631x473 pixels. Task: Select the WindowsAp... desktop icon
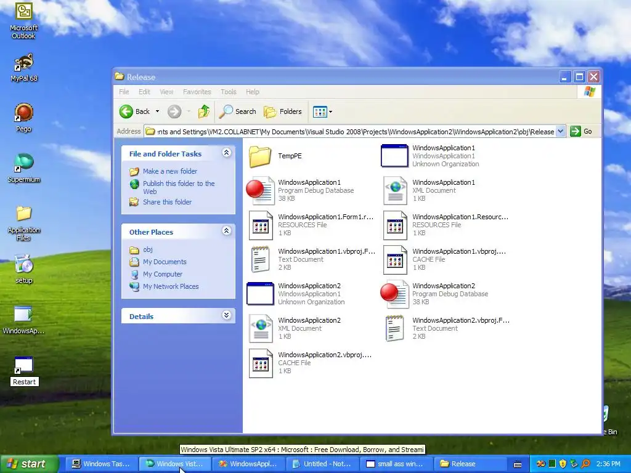pyautogui.click(x=23, y=320)
